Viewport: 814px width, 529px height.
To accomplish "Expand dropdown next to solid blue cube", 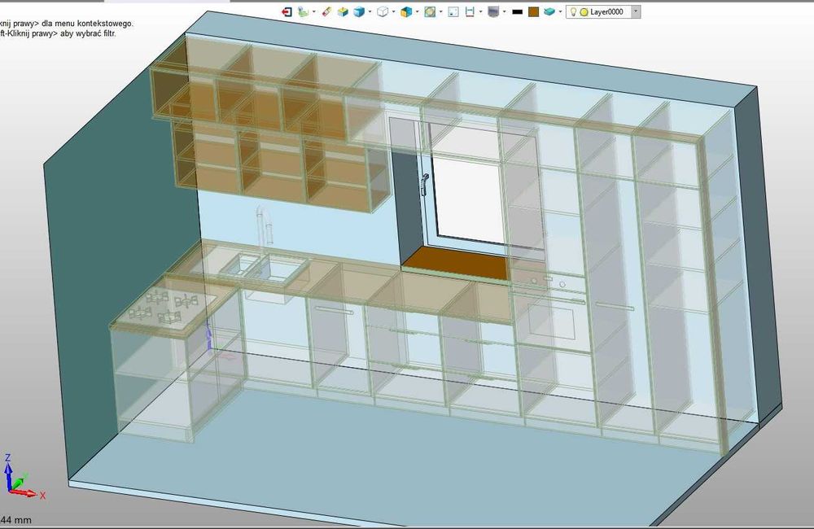I will point(370,11).
